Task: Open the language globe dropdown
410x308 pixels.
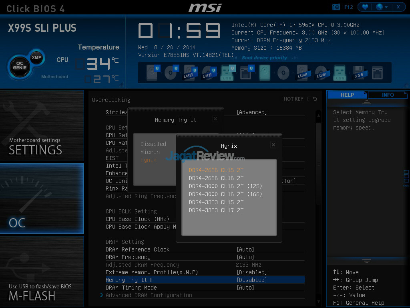Action: coord(381,7)
